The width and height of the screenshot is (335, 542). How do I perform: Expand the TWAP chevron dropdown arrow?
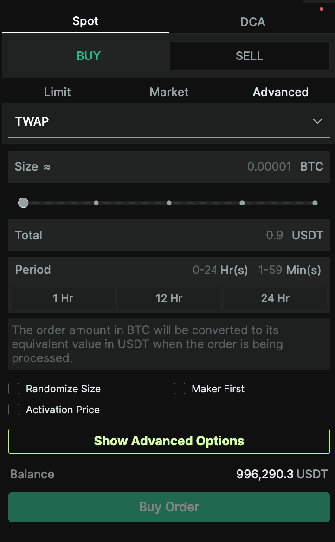pos(317,121)
